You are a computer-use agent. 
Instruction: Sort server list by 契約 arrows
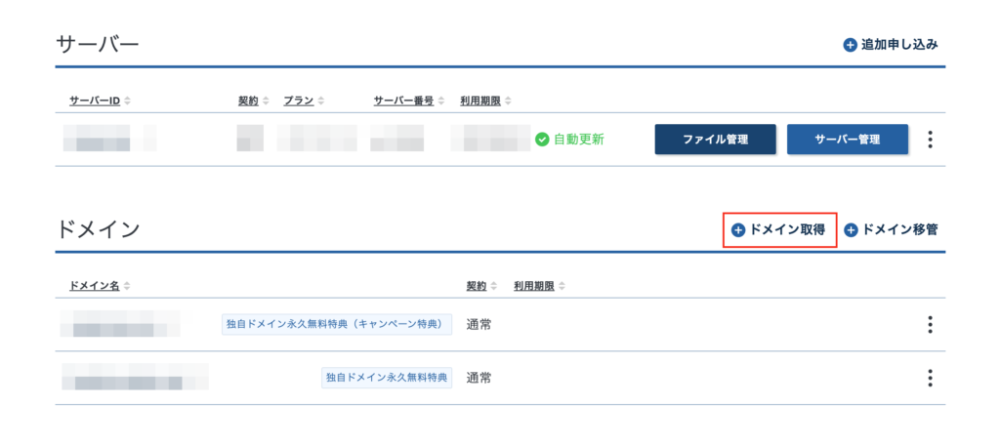click(266, 101)
